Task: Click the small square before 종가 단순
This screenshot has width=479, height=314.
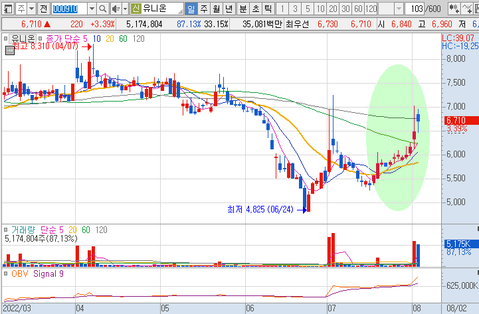Action: coord(41,39)
